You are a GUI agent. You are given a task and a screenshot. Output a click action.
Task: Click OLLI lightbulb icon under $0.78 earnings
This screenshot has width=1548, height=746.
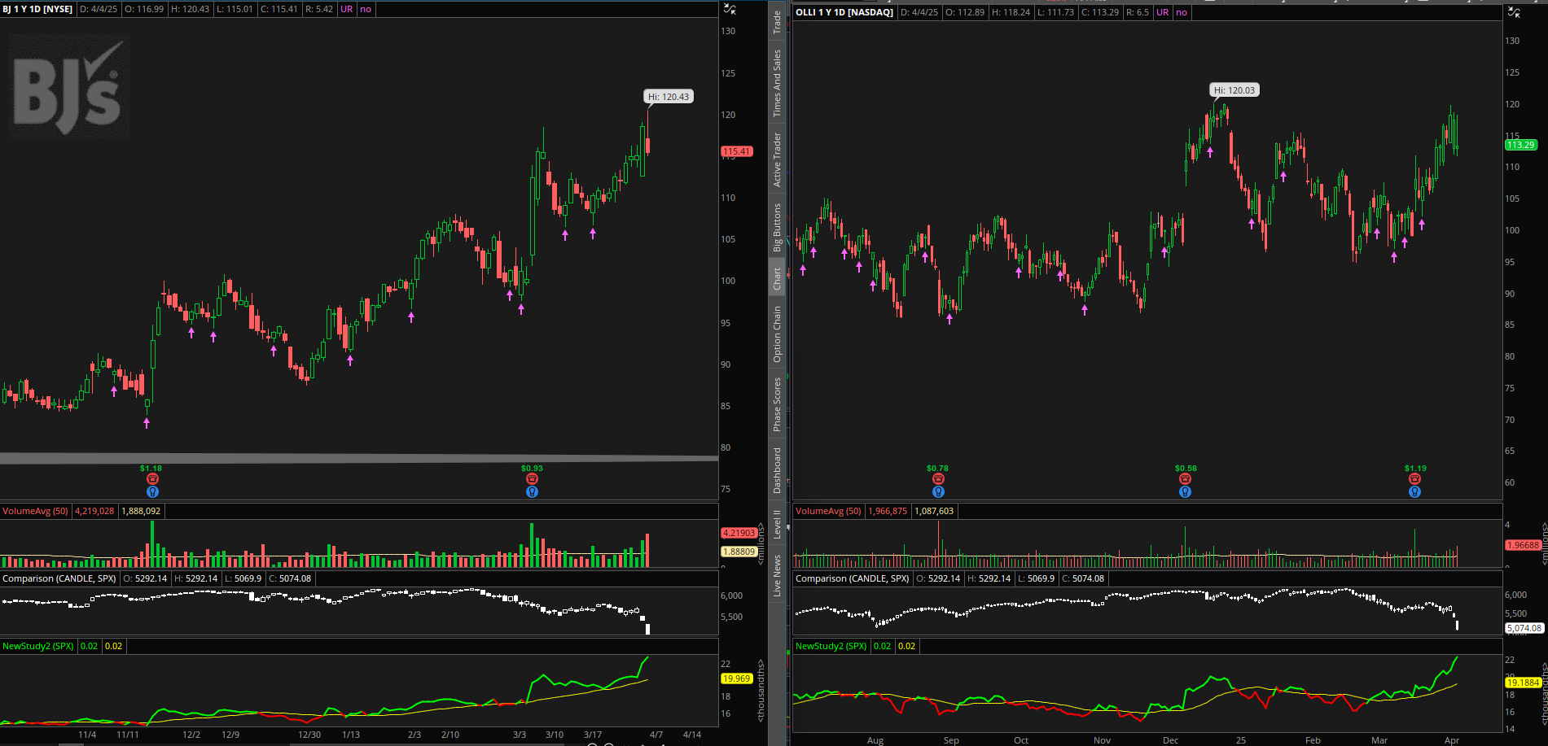pyautogui.click(x=938, y=491)
